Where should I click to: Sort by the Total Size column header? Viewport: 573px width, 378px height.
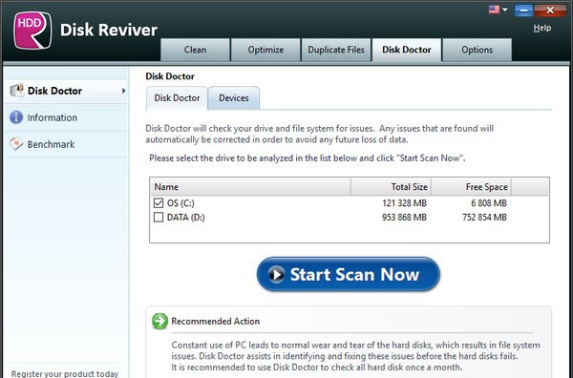[x=391, y=187]
